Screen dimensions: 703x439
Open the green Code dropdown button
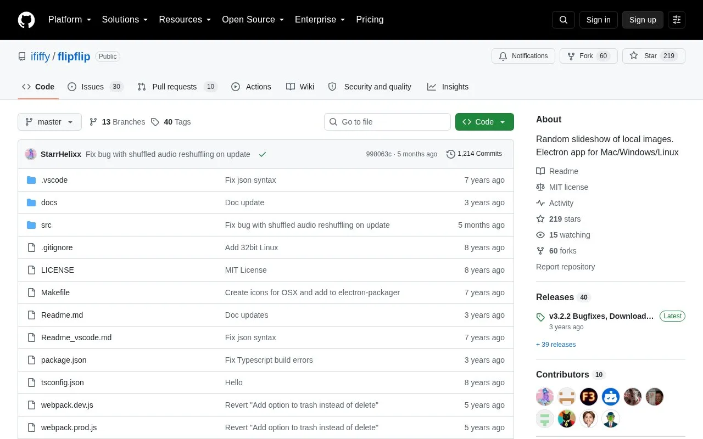(x=484, y=122)
